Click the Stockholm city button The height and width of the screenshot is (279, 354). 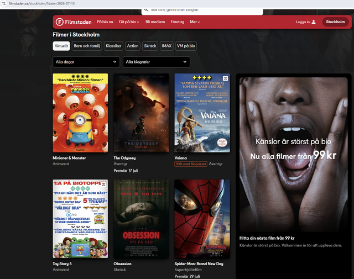(336, 22)
